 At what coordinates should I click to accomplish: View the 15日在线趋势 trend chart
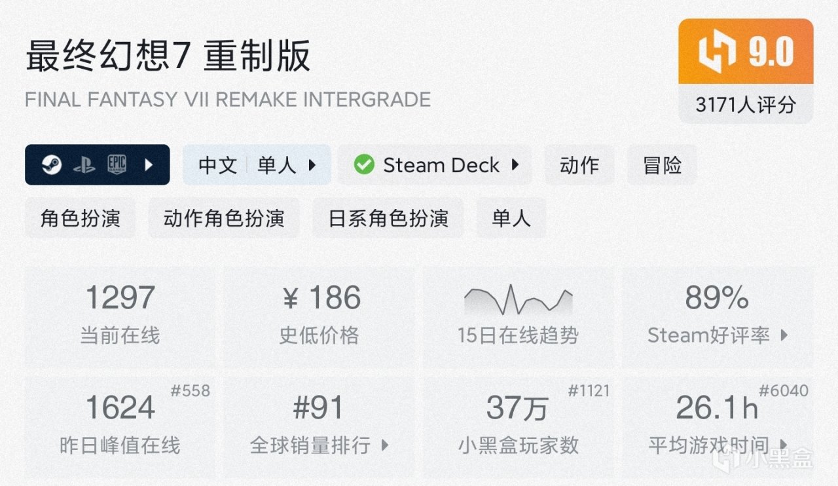(x=518, y=301)
